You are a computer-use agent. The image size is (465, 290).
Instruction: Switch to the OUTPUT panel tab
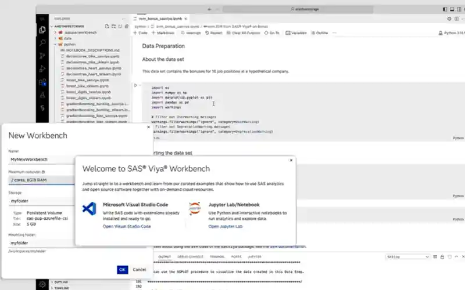[164, 257]
